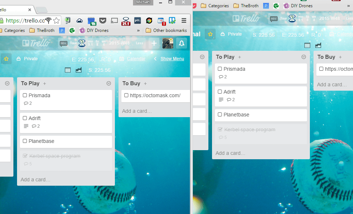Bookmark this page with the address bar star
This screenshot has height=214, width=353.
57,21
